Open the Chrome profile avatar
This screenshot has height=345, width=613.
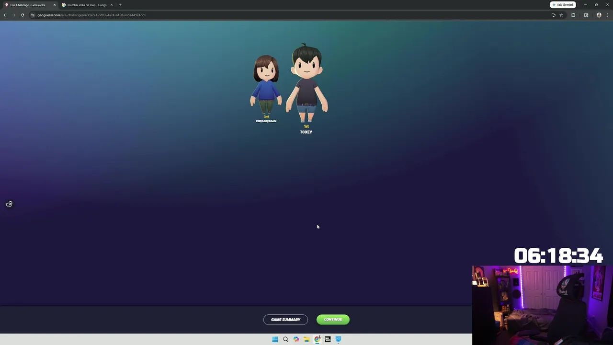599,15
